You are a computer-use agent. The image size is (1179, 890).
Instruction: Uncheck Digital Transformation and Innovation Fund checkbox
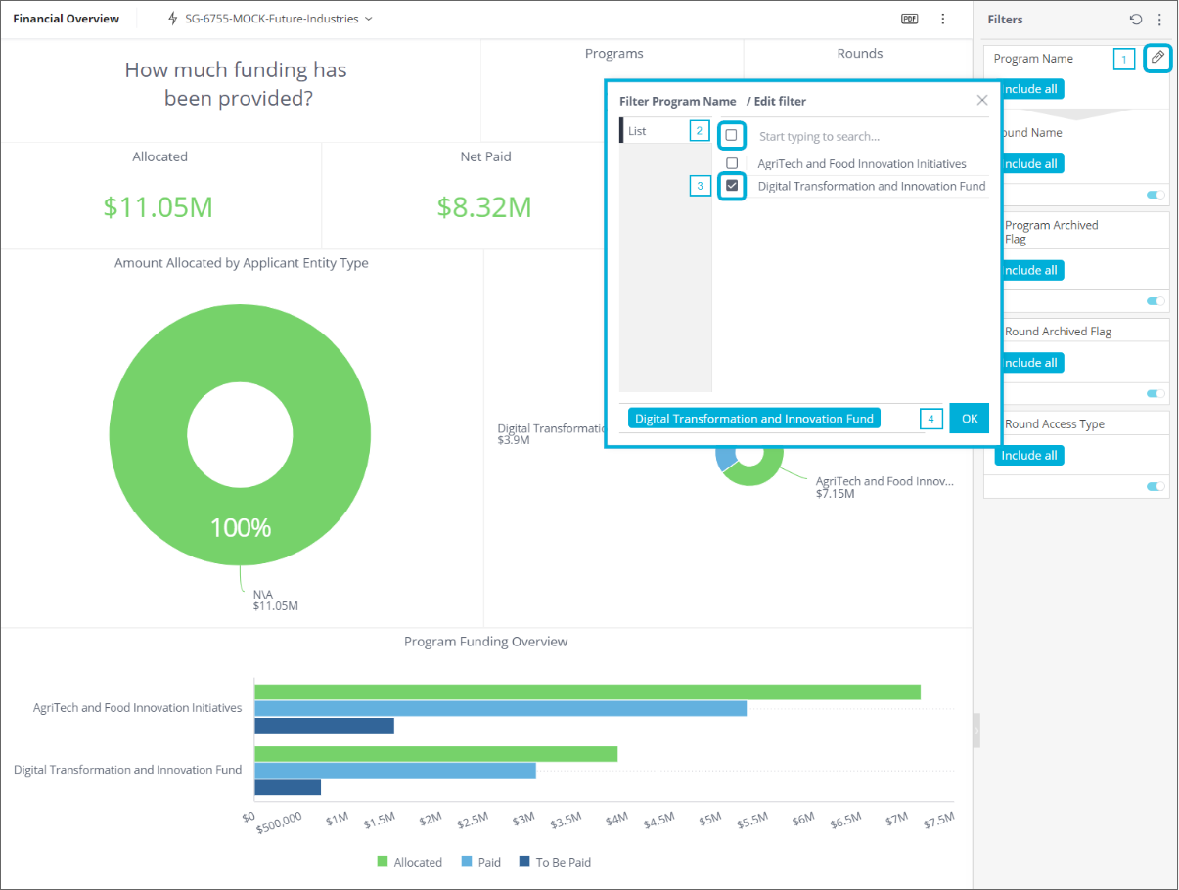[732, 186]
